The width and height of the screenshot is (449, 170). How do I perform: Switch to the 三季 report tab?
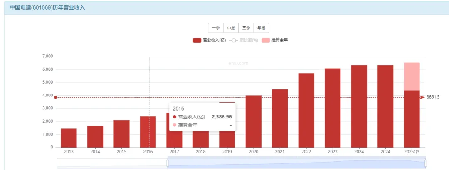(246, 28)
